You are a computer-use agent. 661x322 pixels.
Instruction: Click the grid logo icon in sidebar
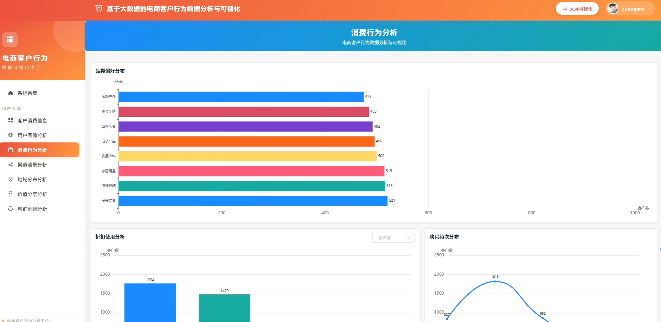tap(10, 40)
